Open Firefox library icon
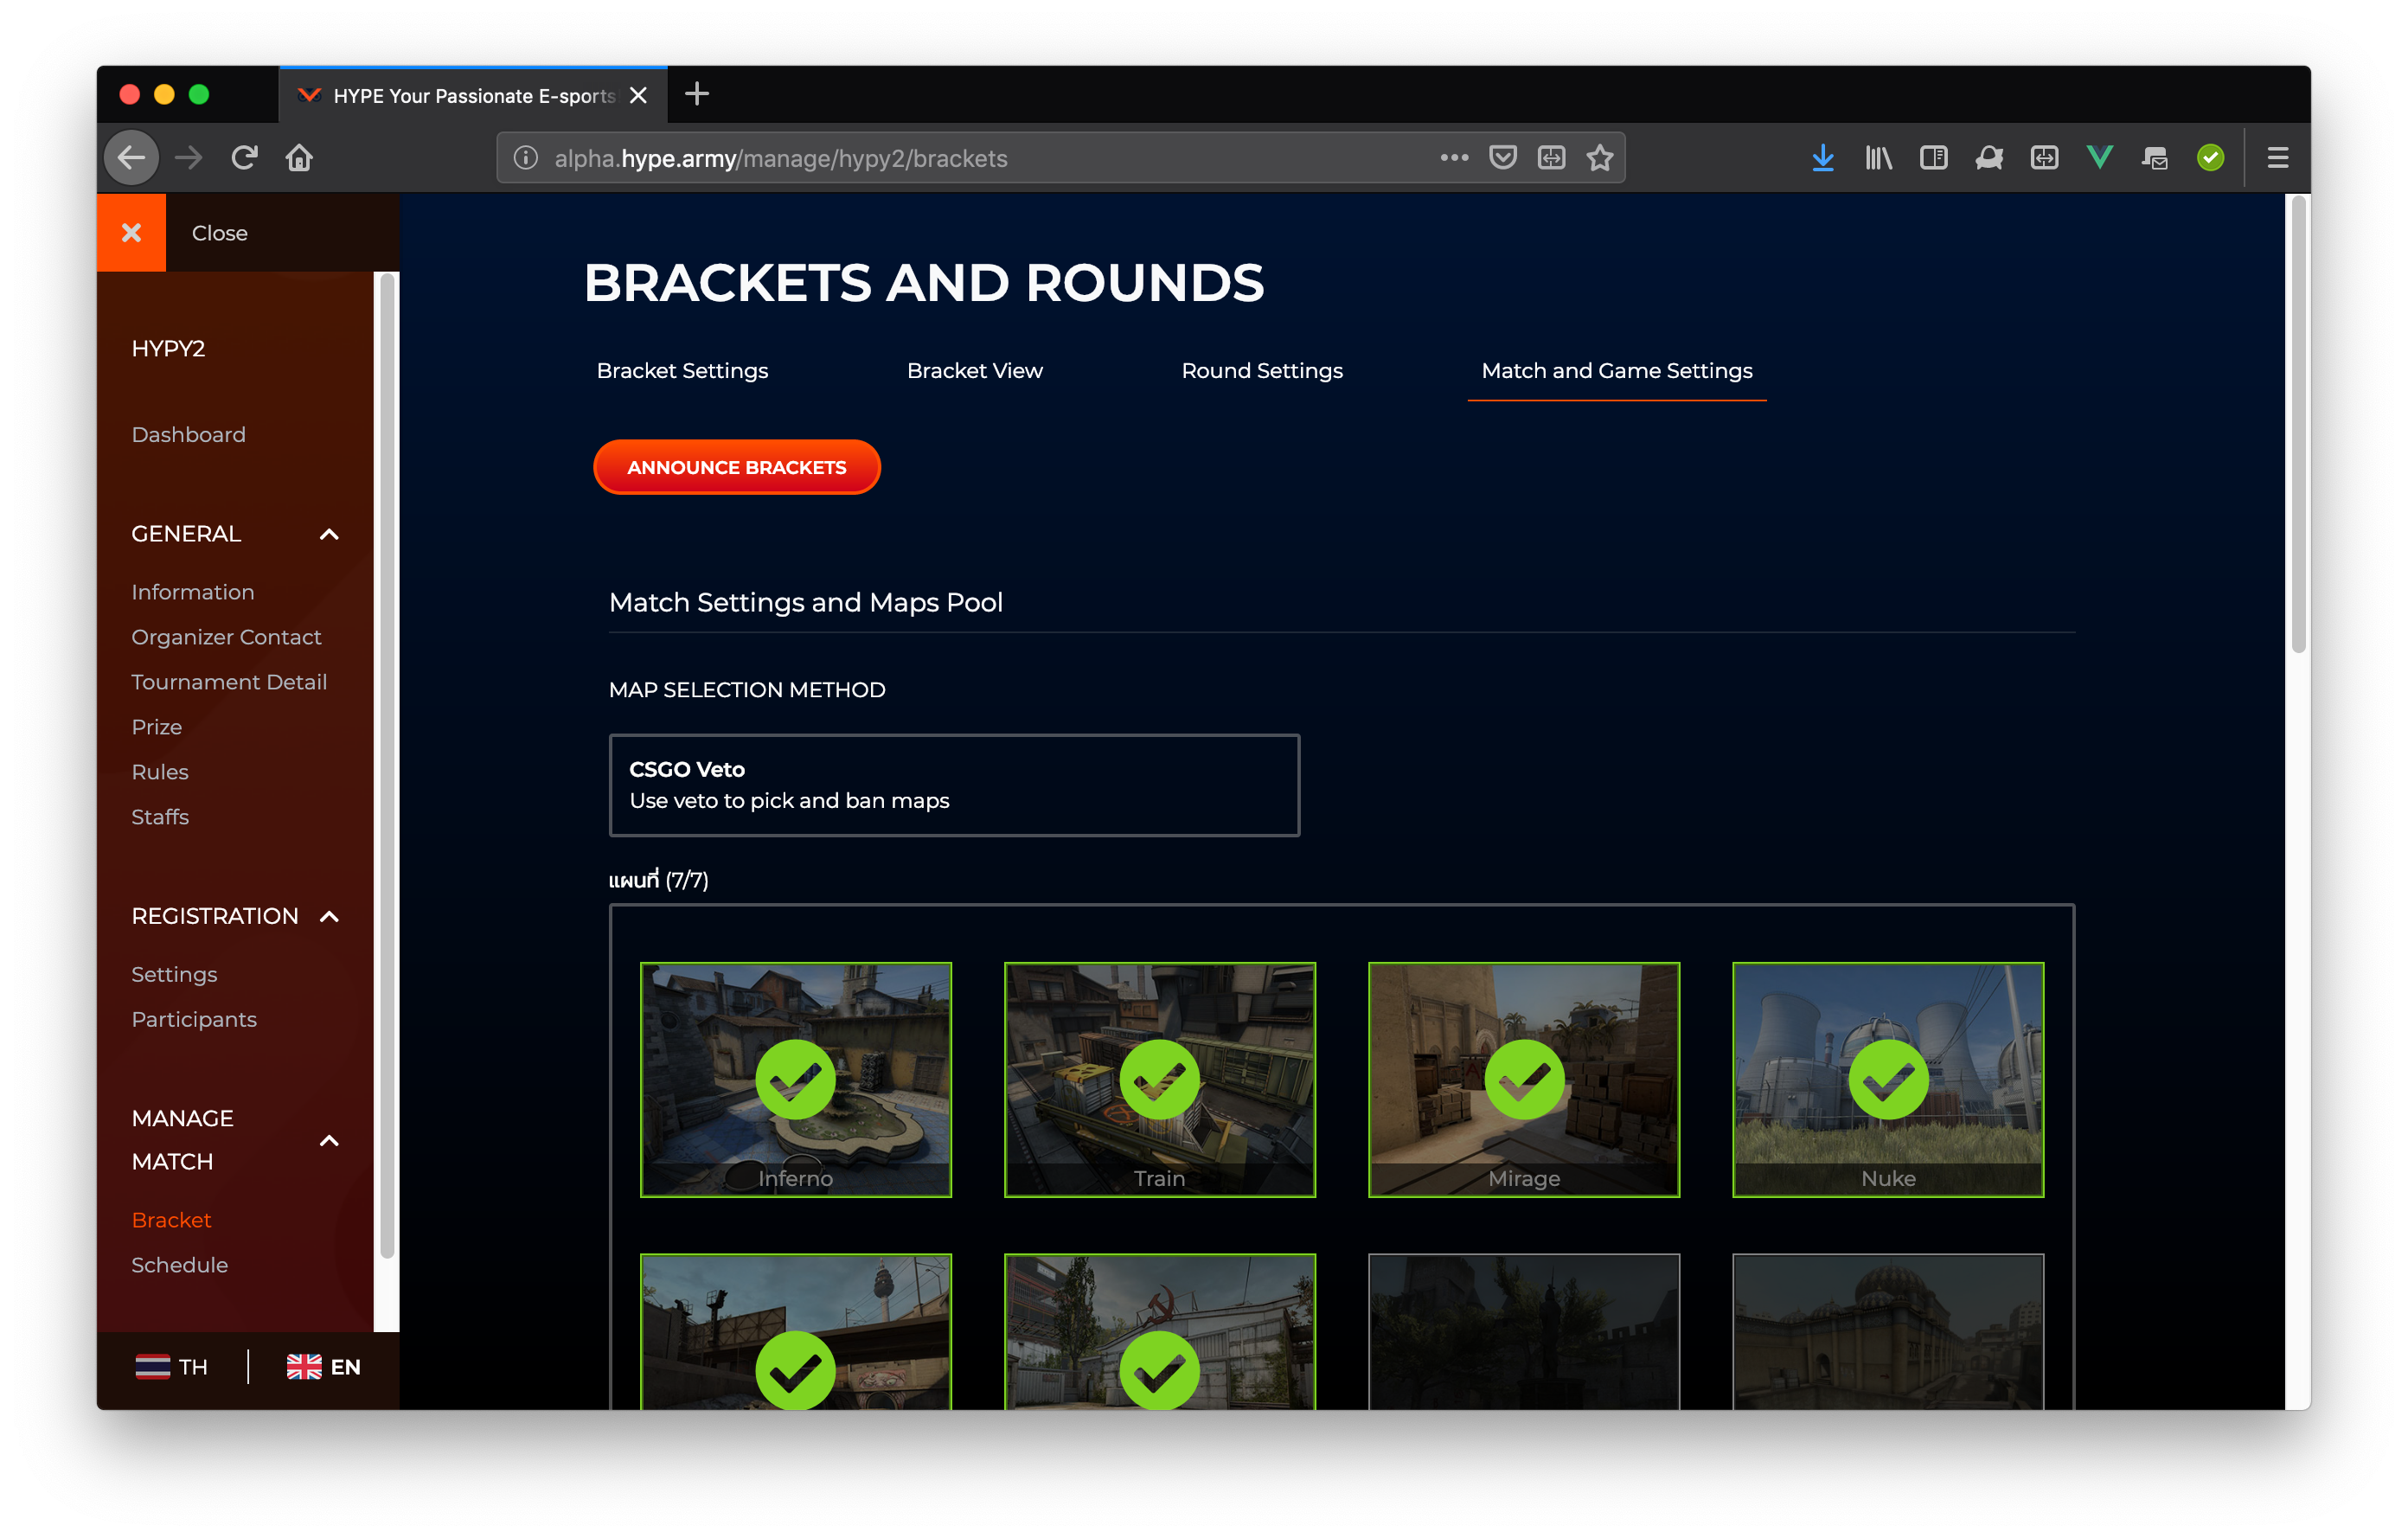This screenshot has width=2408, height=1538. point(1878,158)
